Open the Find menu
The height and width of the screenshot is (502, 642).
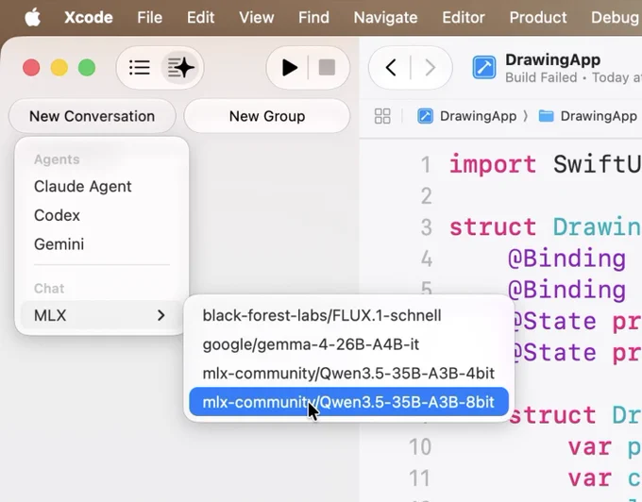click(313, 18)
